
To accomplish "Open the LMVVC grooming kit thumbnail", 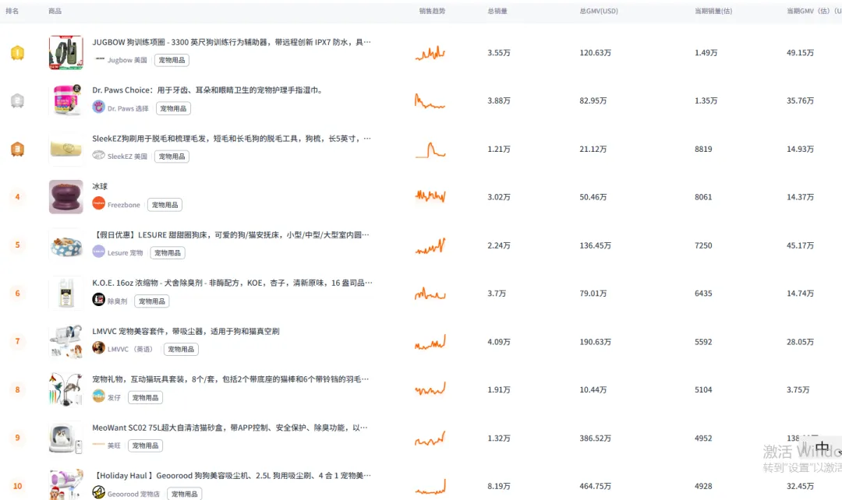I will pyautogui.click(x=66, y=341).
